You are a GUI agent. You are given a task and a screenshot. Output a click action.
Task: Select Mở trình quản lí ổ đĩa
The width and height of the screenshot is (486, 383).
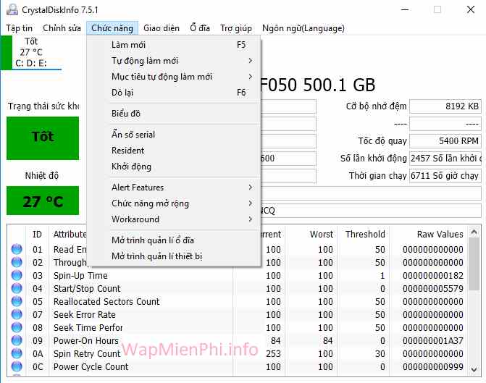click(x=174, y=240)
